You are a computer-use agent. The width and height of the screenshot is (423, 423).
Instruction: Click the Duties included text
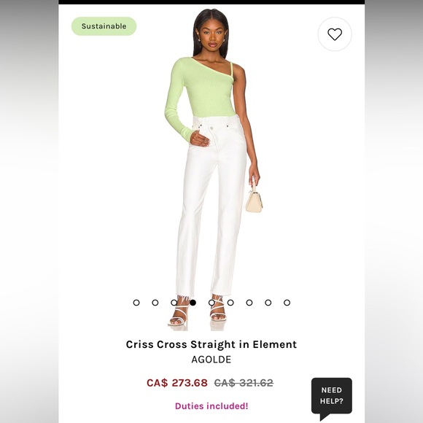click(211, 406)
